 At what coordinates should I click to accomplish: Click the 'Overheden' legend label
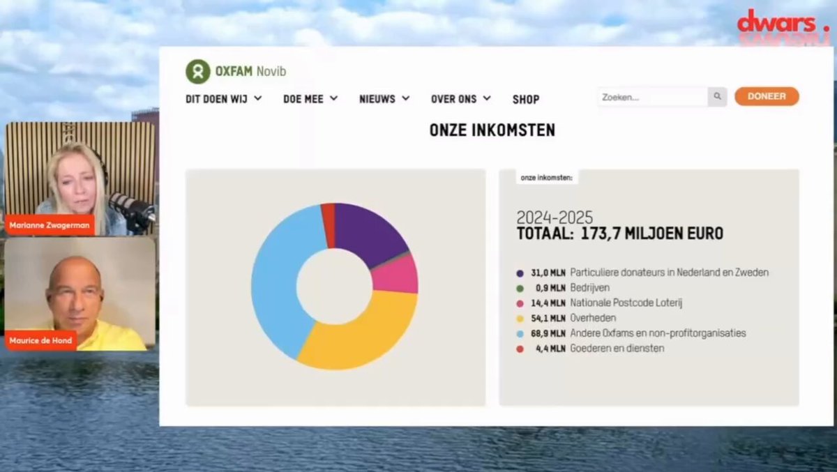(x=593, y=319)
